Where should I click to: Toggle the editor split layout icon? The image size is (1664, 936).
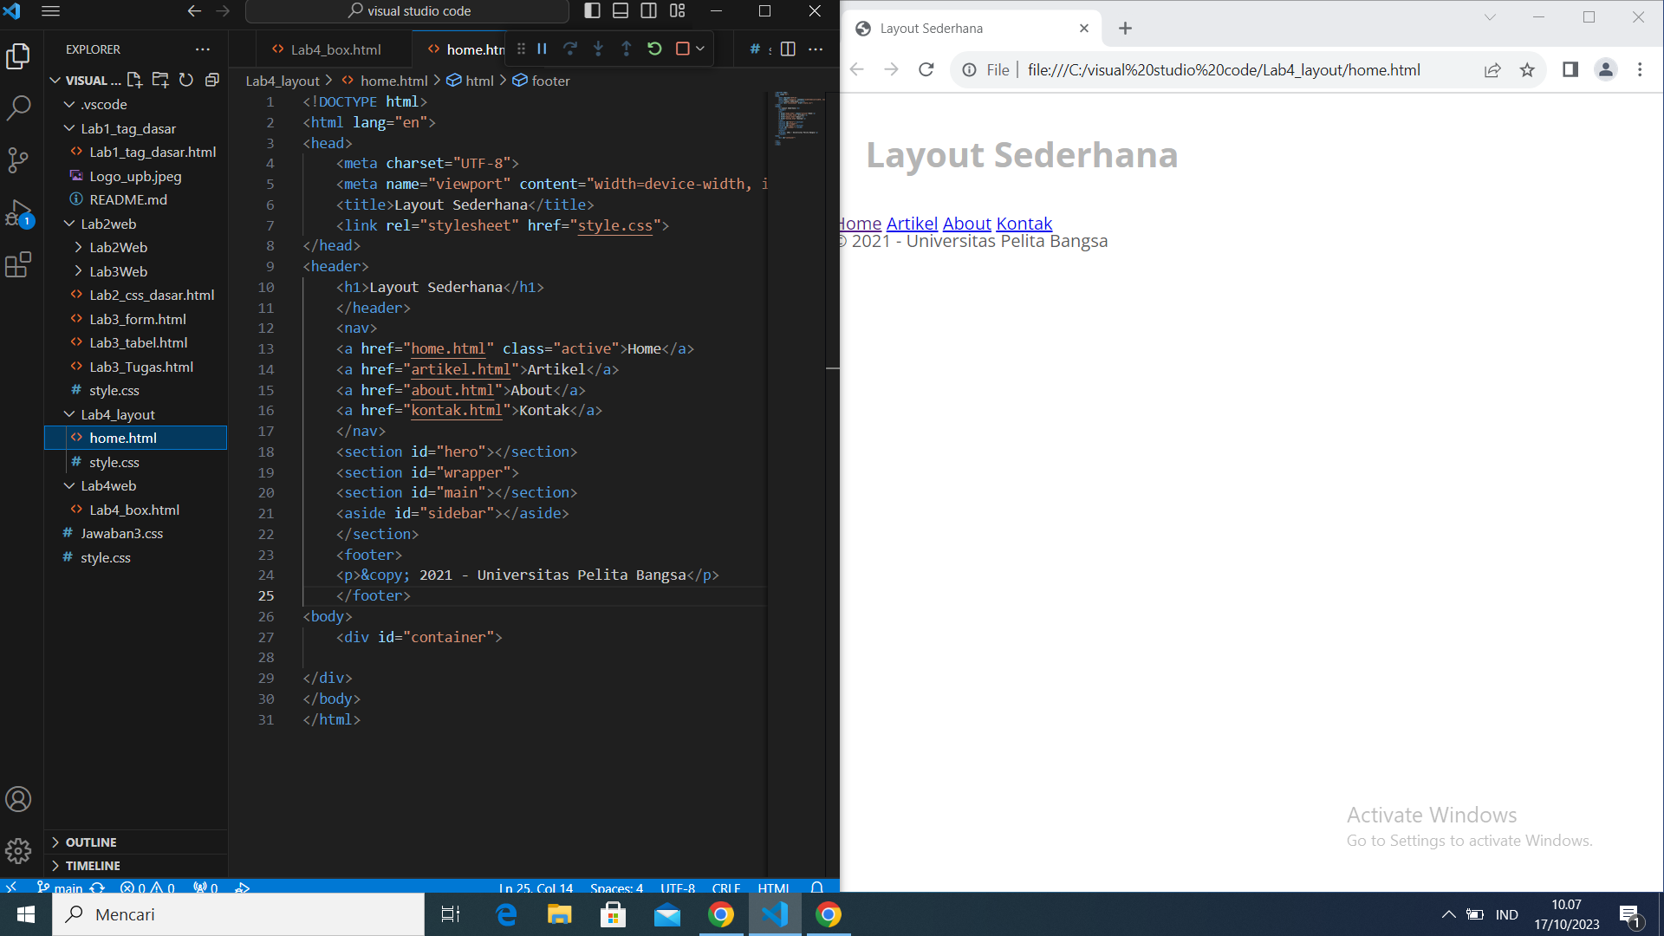click(x=787, y=49)
